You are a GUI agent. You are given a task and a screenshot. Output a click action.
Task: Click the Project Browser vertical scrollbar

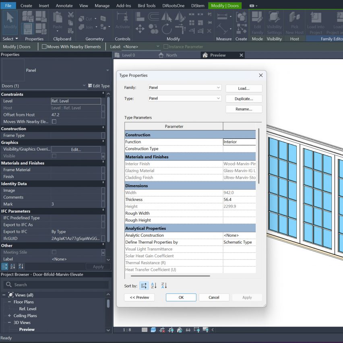click(x=108, y=304)
